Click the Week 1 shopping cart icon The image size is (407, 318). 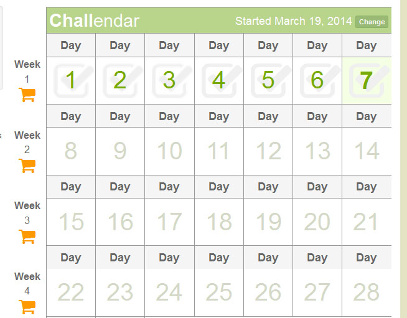[27, 95]
